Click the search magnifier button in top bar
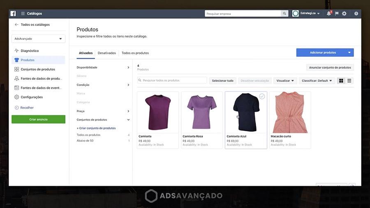 click(x=284, y=14)
